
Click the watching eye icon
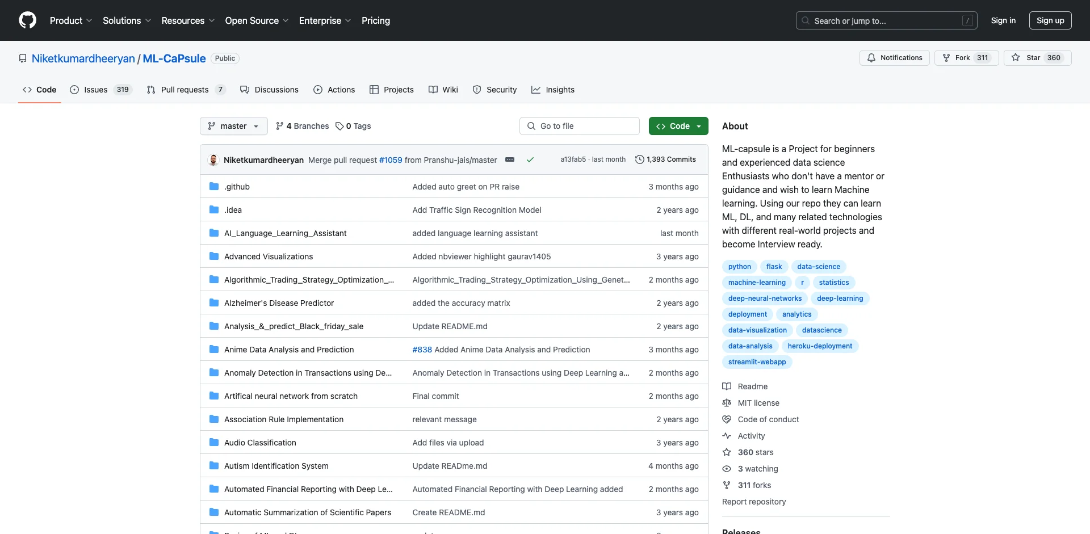click(727, 469)
